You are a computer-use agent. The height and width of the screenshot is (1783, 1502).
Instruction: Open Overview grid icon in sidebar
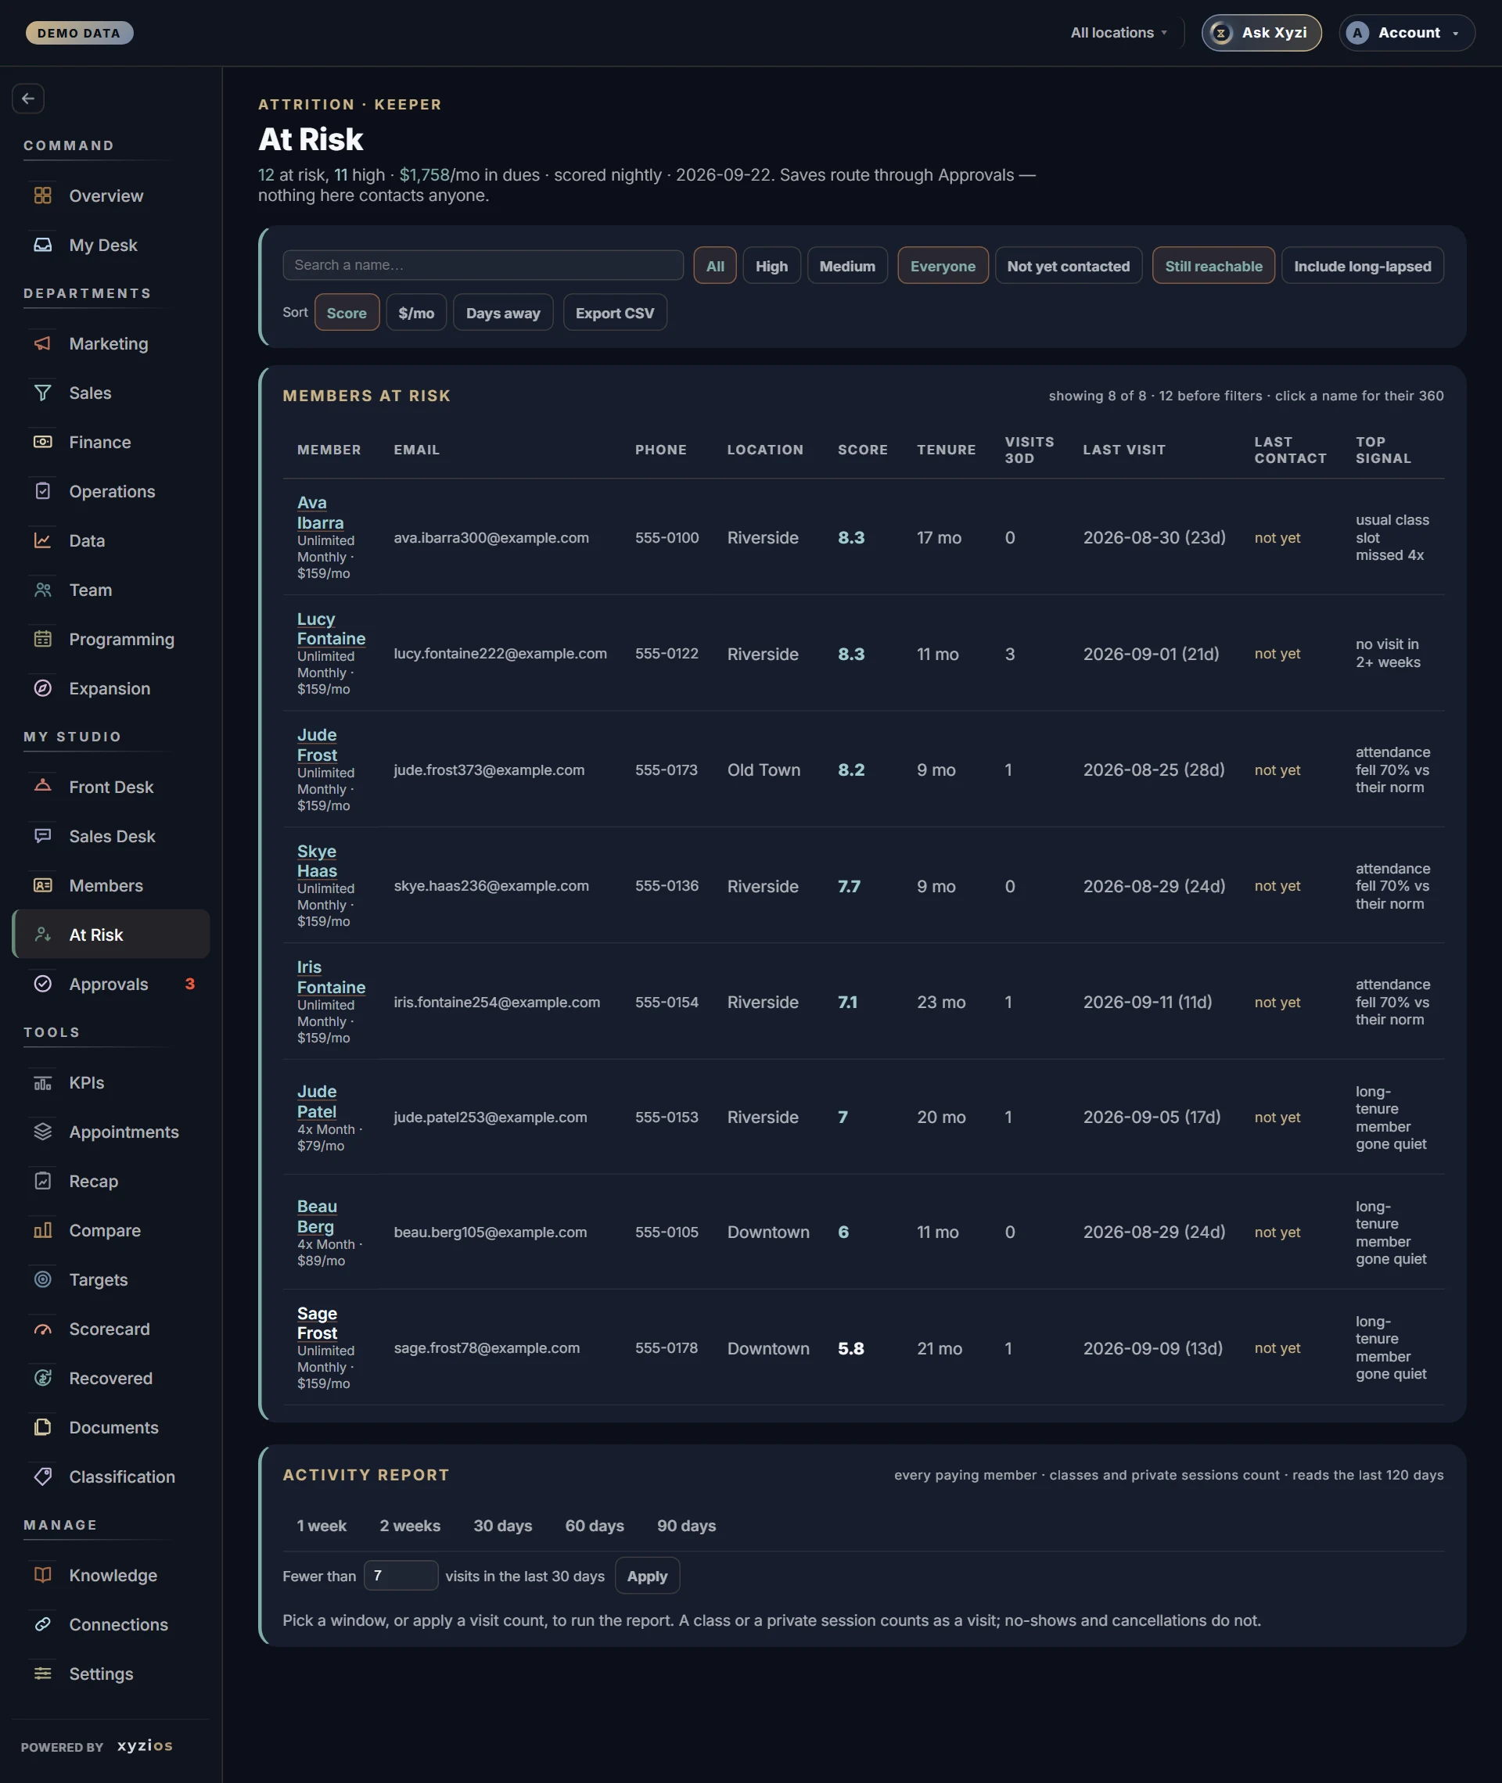tap(42, 196)
